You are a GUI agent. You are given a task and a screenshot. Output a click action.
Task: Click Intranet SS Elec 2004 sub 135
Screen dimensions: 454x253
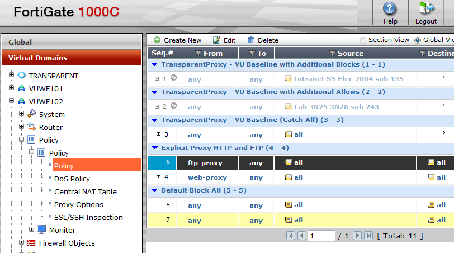(x=349, y=79)
